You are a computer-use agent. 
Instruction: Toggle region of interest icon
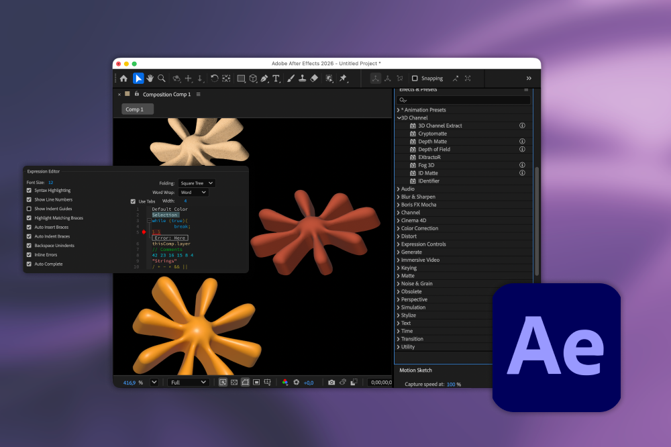pyautogui.click(x=256, y=383)
